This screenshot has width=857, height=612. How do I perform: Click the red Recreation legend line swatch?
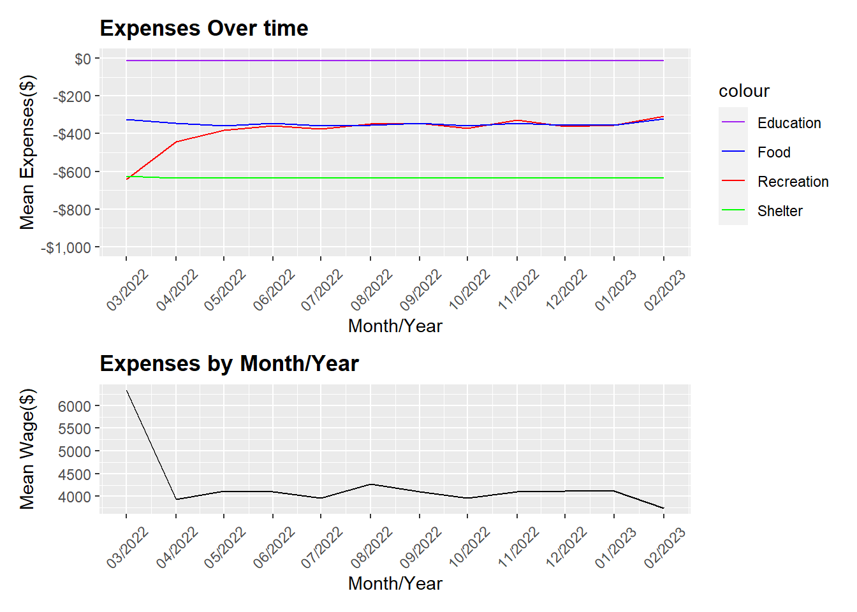[x=733, y=181]
